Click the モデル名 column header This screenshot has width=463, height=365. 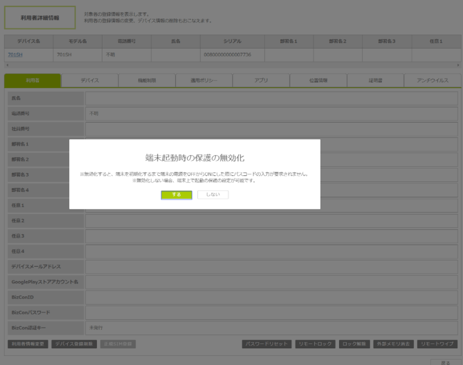pyautogui.click(x=78, y=41)
